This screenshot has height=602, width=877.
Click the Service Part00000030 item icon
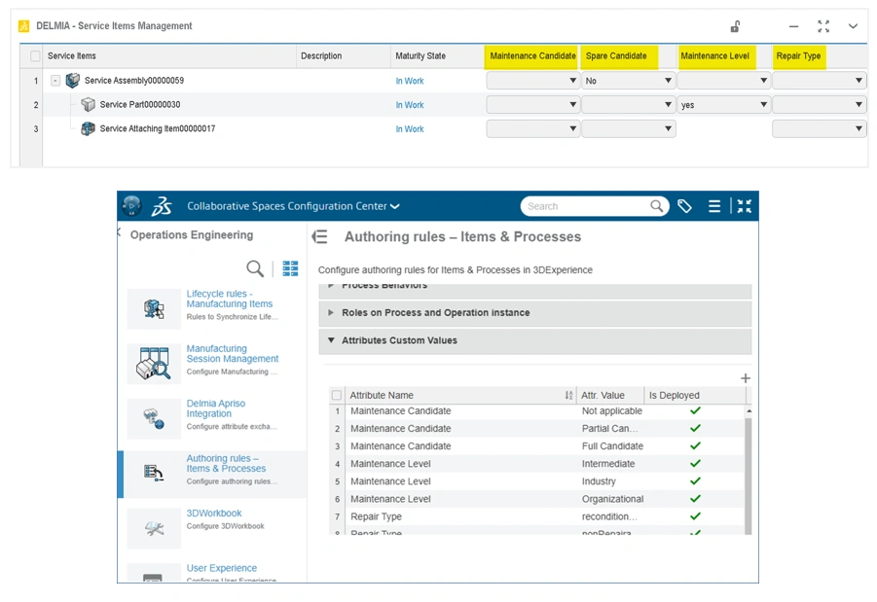[88, 104]
